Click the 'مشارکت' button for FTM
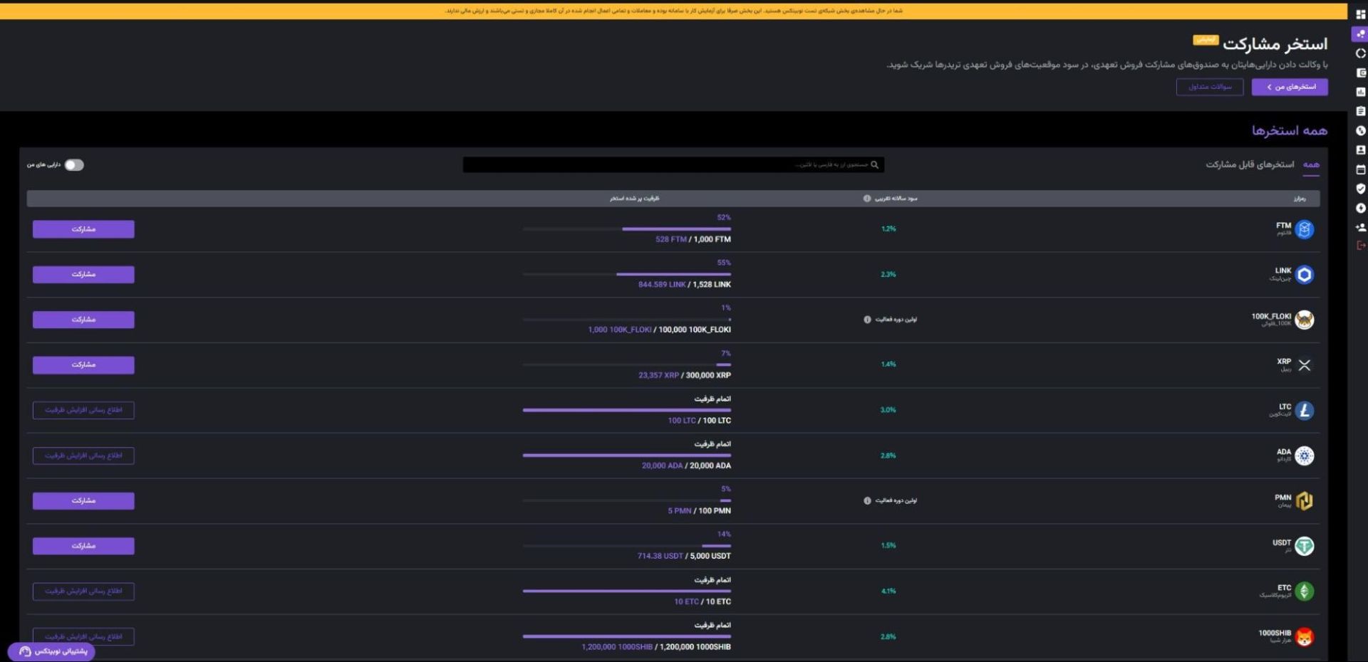Viewport: 1368px width, 662px height. coord(83,229)
